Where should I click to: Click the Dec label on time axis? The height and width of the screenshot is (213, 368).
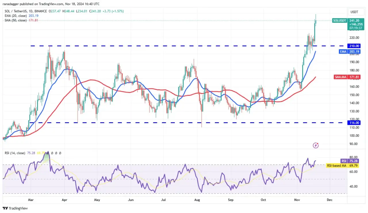(330, 199)
